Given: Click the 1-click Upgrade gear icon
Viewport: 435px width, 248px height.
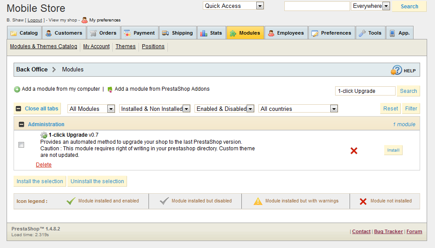Looking at the screenshot, I should (44, 135).
